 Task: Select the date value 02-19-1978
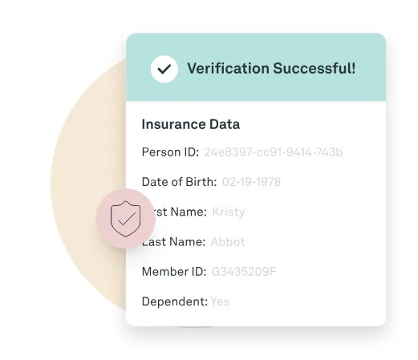tap(251, 182)
